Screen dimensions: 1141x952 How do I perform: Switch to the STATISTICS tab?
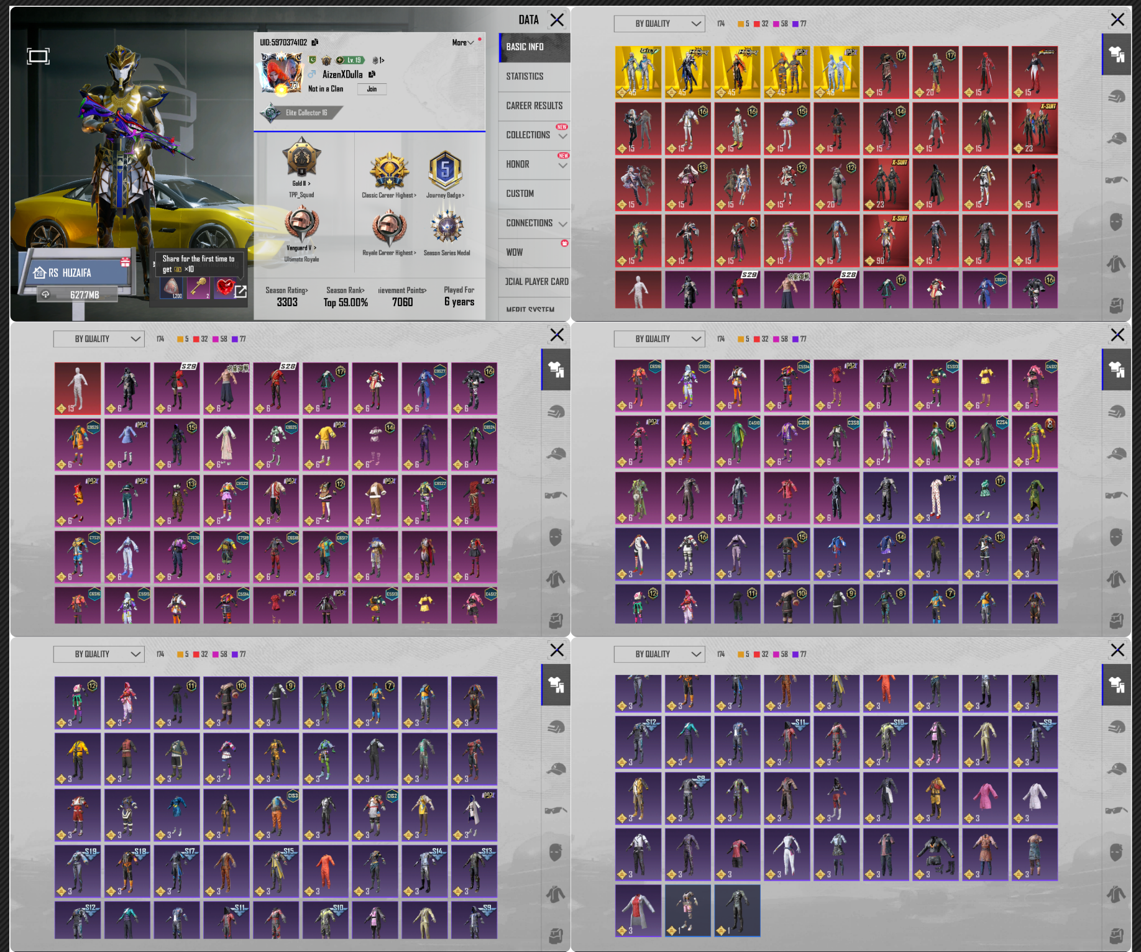pyautogui.click(x=534, y=76)
